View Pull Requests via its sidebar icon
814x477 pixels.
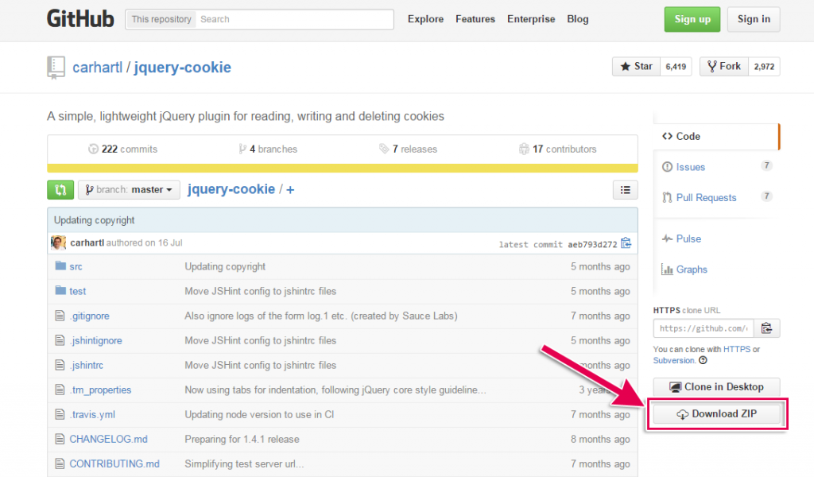703,197
